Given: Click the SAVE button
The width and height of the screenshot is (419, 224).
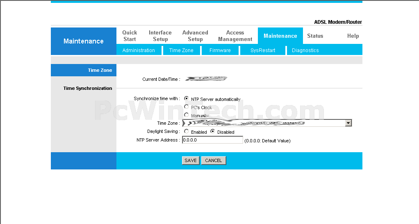Looking at the screenshot, I should coord(191,160).
